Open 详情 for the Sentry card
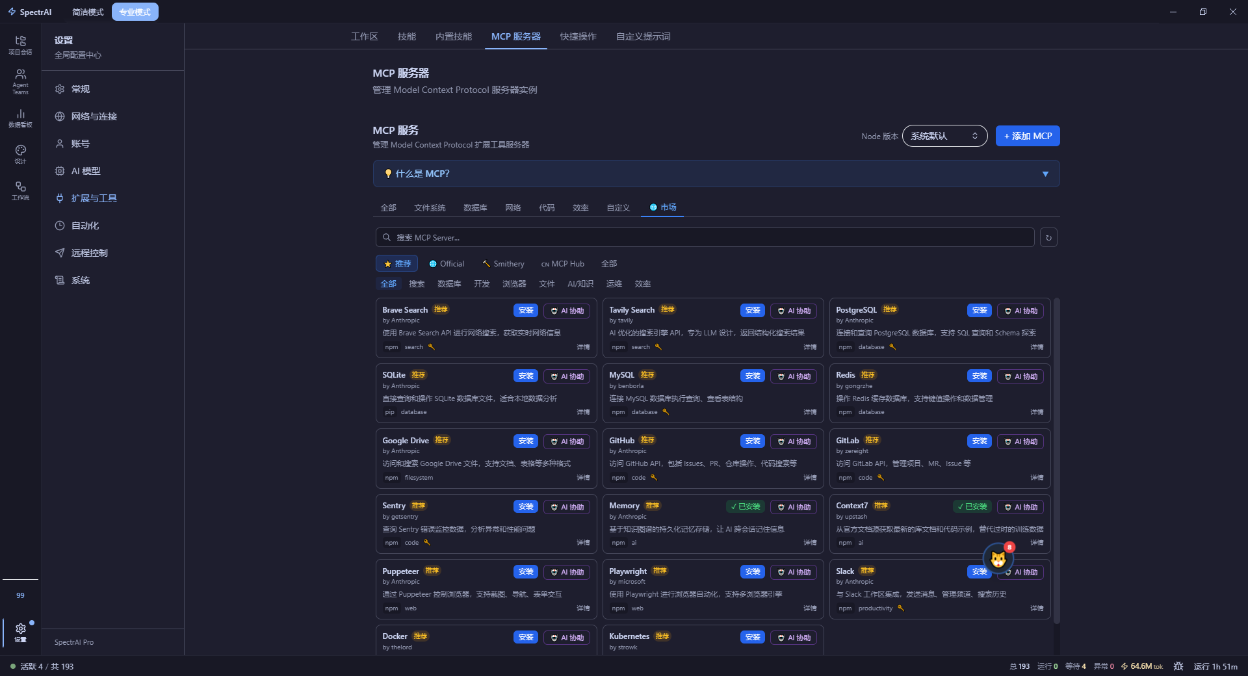 point(583,543)
